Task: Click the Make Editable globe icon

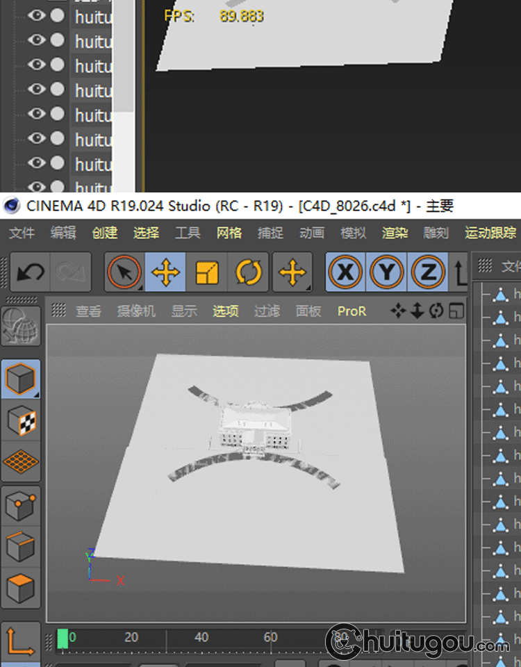Action: (x=21, y=326)
